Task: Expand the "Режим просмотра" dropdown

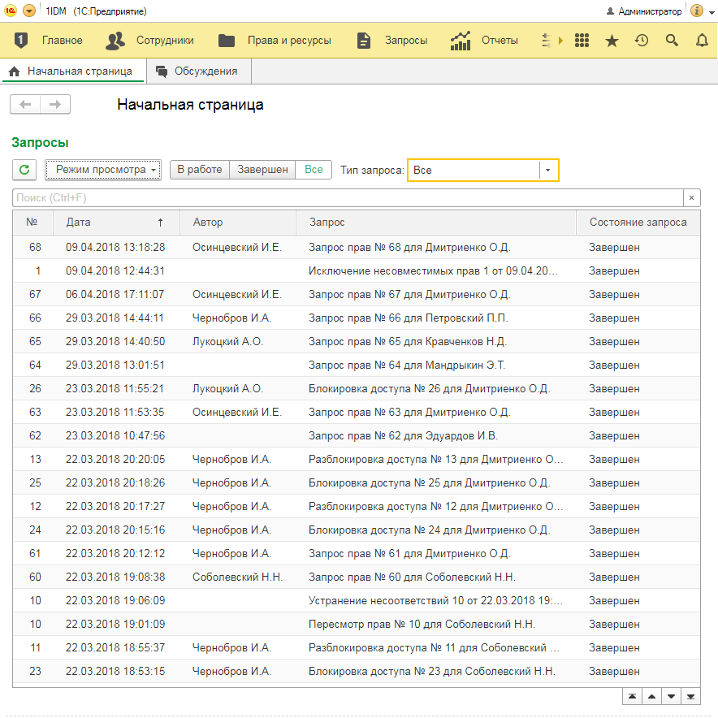Action: tap(103, 170)
